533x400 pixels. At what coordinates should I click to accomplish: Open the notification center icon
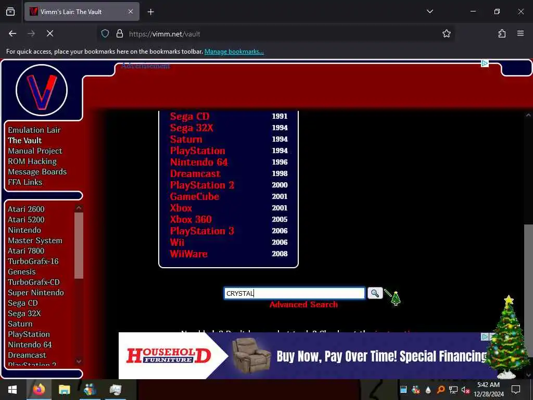click(516, 390)
